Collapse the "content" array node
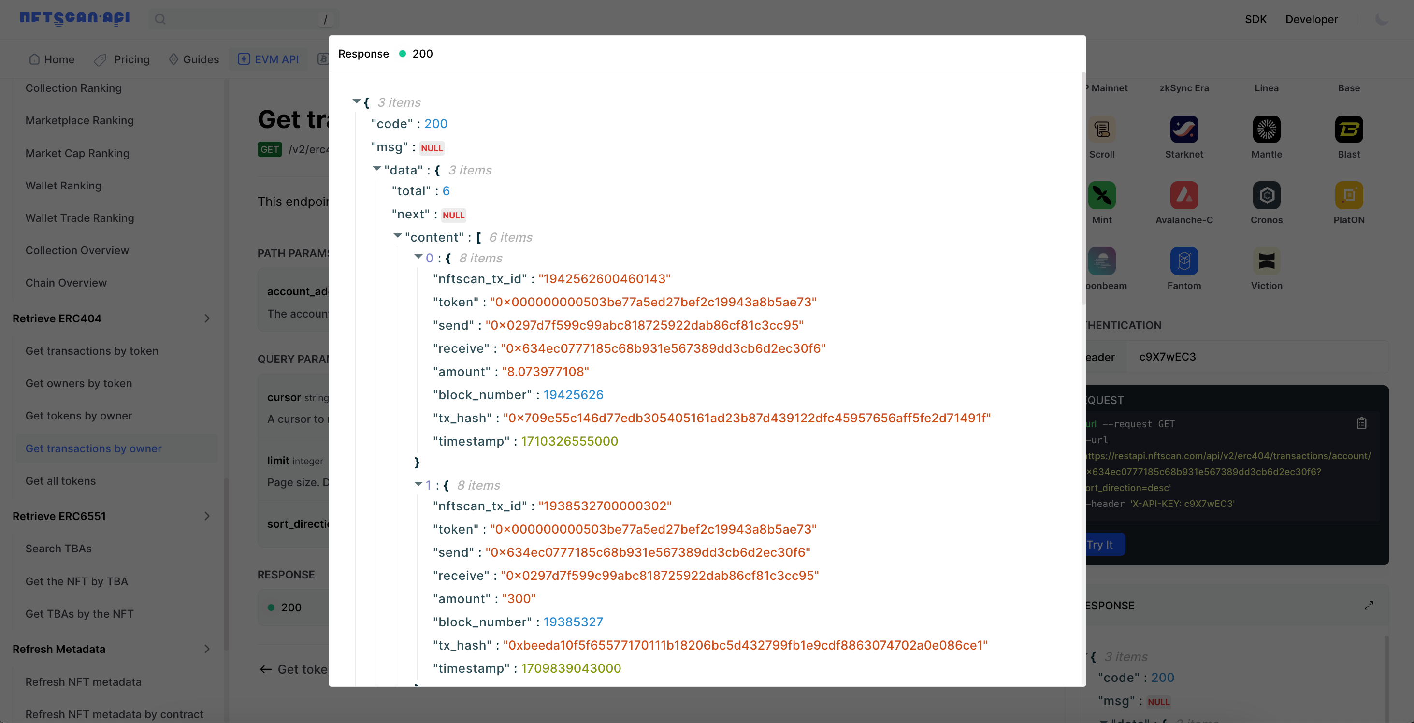The width and height of the screenshot is (1414, 723). coord(397,236)
